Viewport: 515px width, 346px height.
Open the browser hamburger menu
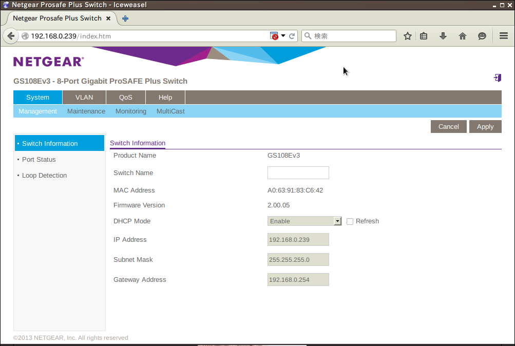pyautogui.click(x=504, y=36)
